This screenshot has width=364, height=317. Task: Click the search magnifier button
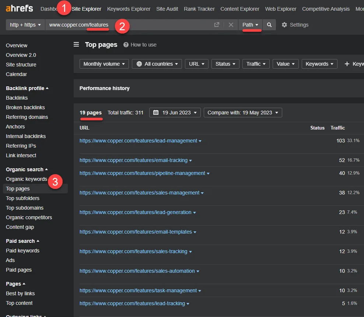pos(269,25)
